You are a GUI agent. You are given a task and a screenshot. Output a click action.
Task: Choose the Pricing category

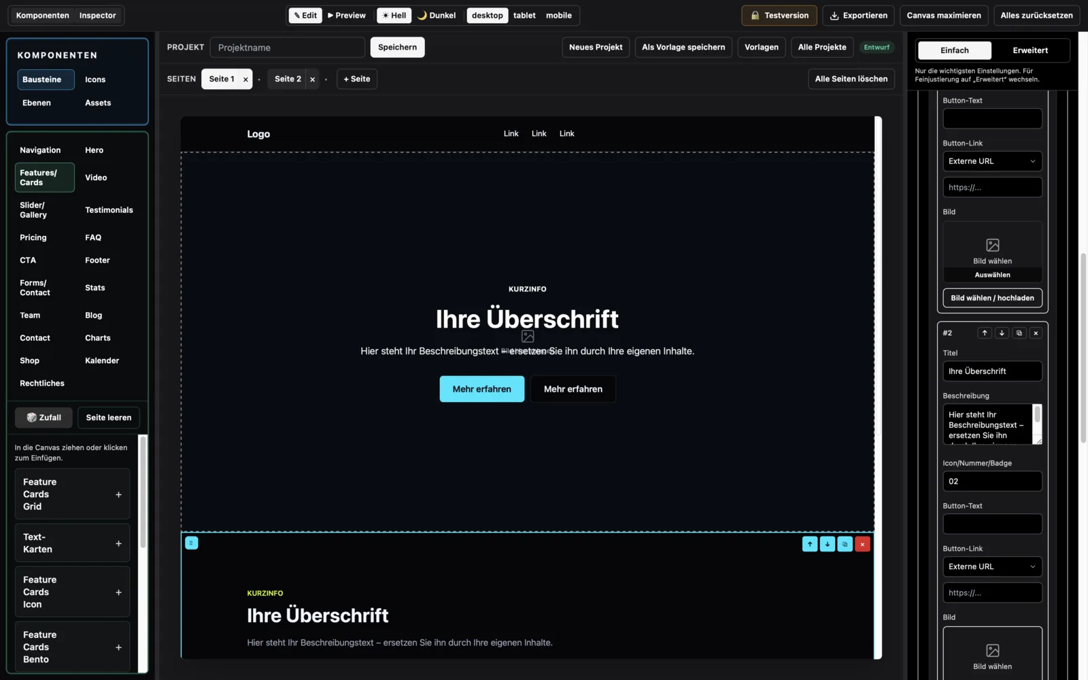[x=33, y=237]
